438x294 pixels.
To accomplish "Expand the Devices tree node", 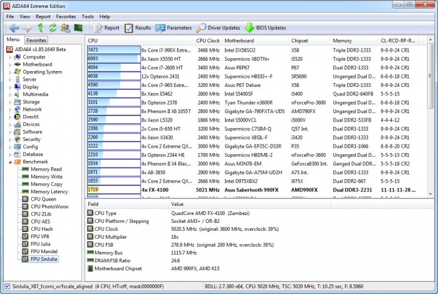I will pyautogui.click(x=10, y=125).
